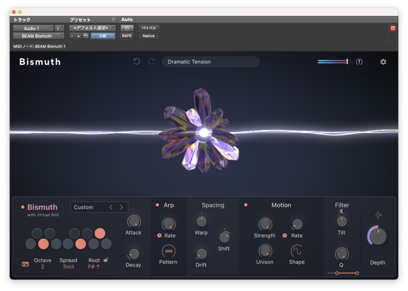Enable the C# key circle in upper row
The width and height of the screenshot is (408, 291).
(37, 233)
